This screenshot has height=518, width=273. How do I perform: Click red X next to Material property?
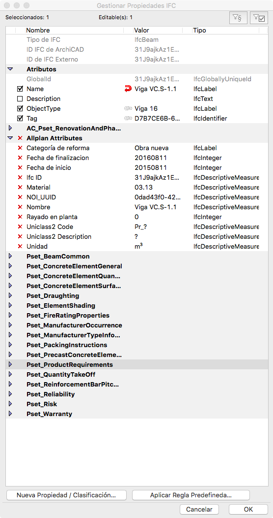coord(20,187)
